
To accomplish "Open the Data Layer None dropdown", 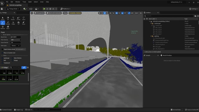I will point(16,46).
